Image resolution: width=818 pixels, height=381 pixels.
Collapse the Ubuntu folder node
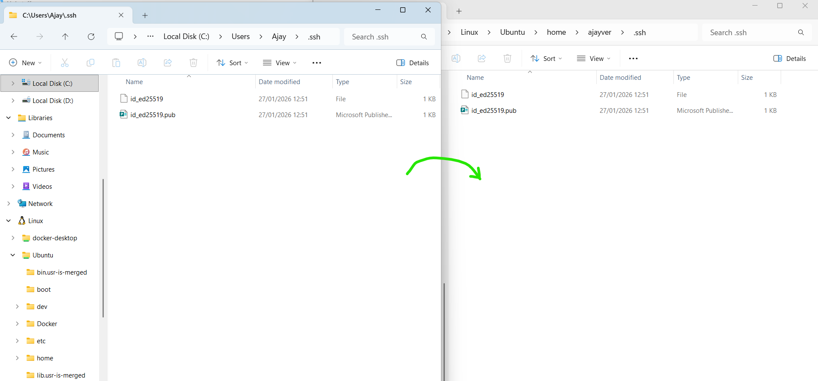(x=13, y=255)
